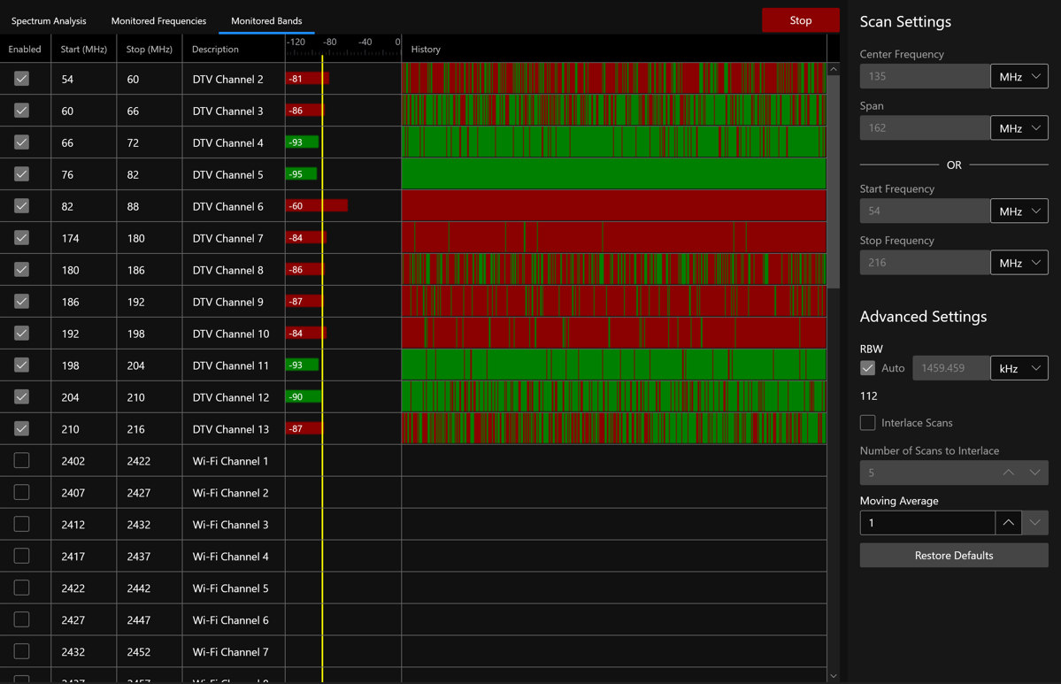Click the Start (MHz) column header
The width and height of the screenshot is (1061, 684).
tap(83, 50)
